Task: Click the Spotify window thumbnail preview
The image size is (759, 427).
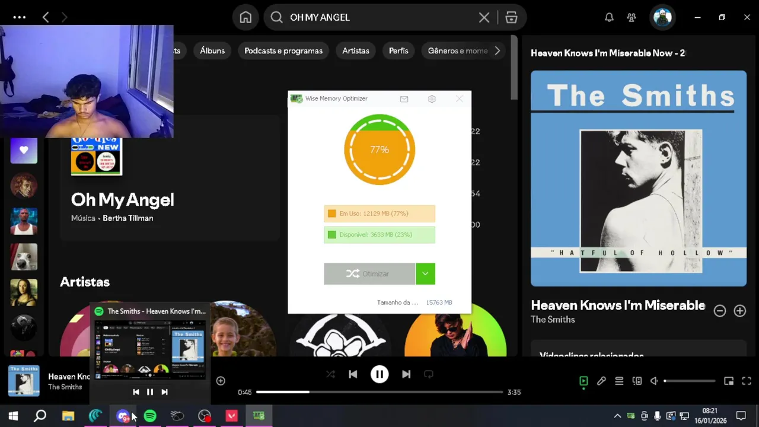Action: point(150,350)
